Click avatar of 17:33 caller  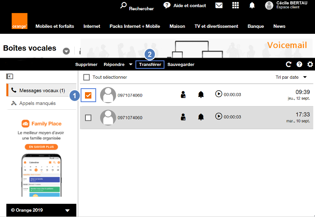pyautogui.click(x=108, y=118)
